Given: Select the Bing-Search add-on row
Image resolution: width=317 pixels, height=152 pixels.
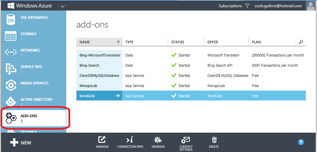Looking at the screenshot, I should click(x=191, y=65).
